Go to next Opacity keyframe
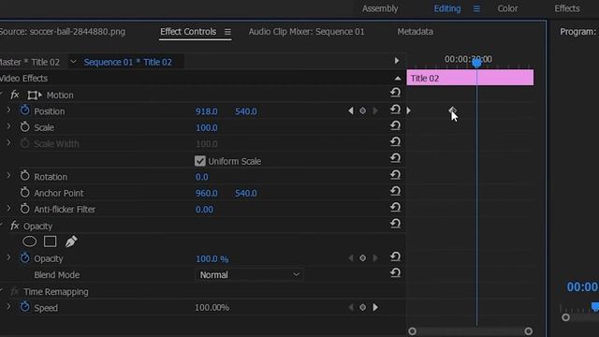This screenshot has width=599, height=337. coord(375,258)
